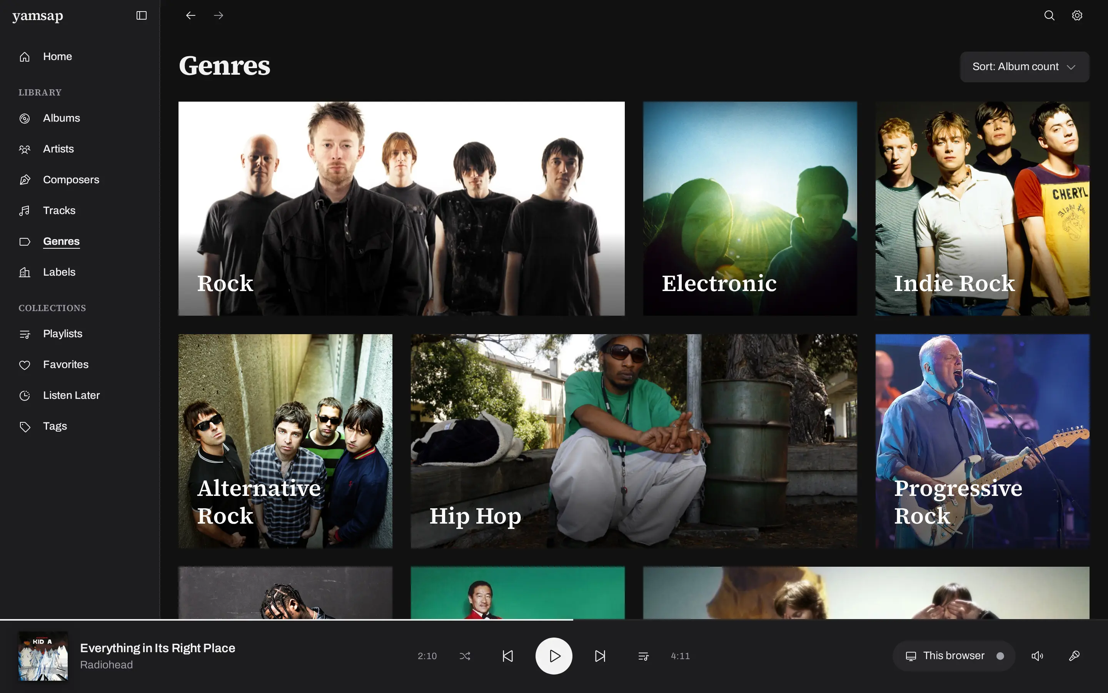Open the Composers library section
Screen dimensions: 1108x693
click(71, 180)
